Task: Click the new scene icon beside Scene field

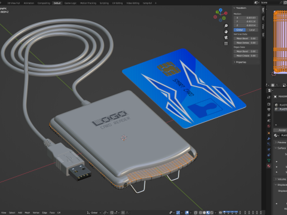Action: [285, 2]
